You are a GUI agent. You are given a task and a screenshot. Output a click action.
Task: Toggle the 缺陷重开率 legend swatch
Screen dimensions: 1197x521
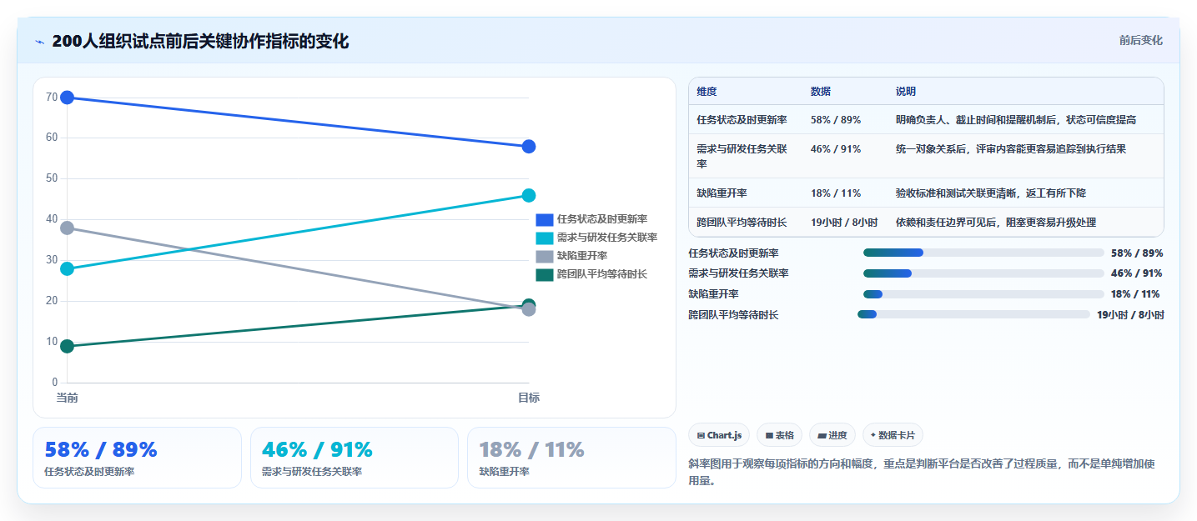544,256
